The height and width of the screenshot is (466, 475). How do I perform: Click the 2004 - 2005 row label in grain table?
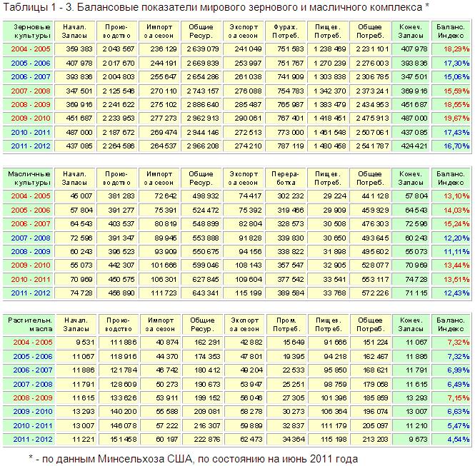31,49
